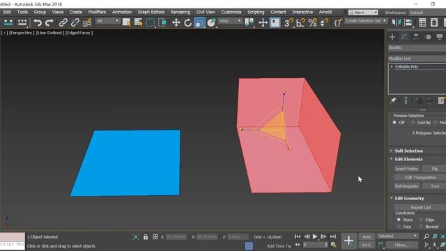Toggle 3D Snaps icon
446x251 pixels.
(x=289, y=22)
